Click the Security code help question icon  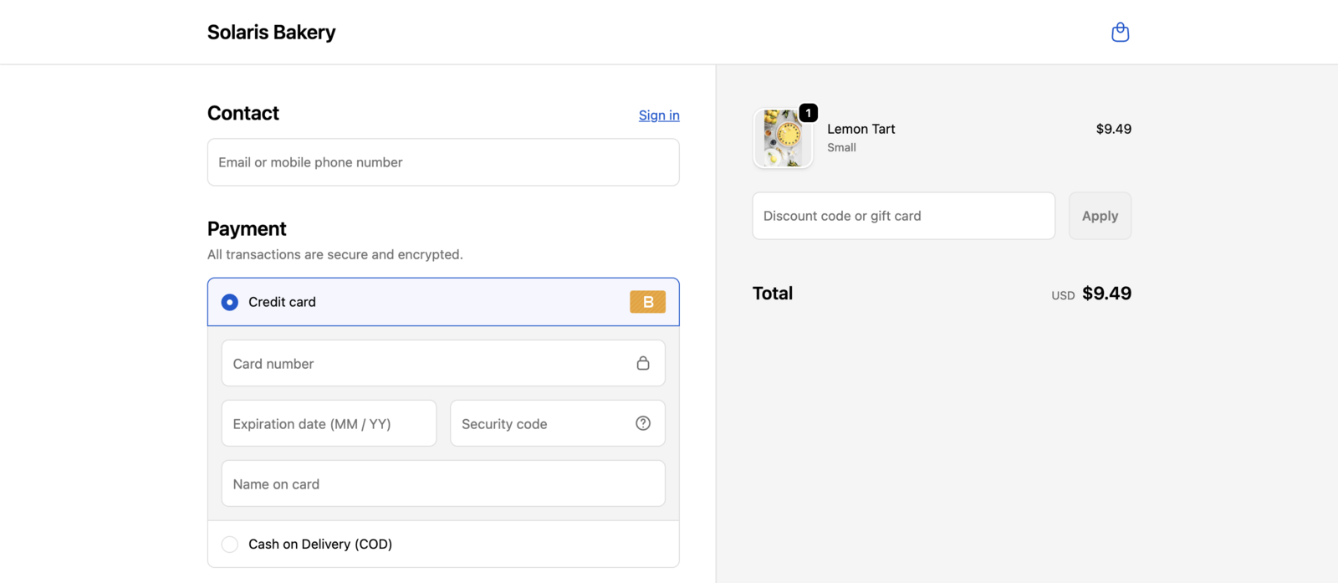click(643, 423)
